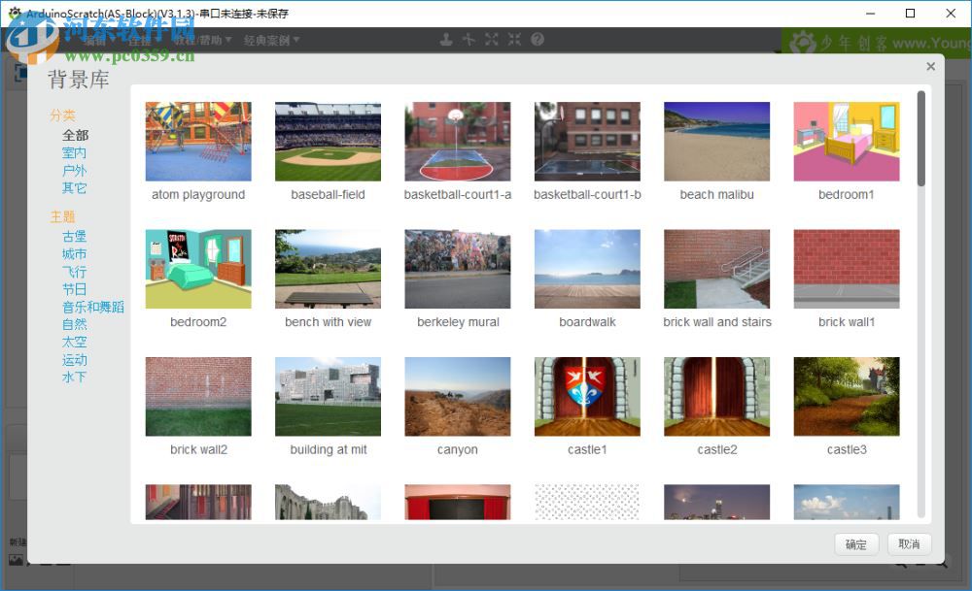The image size is (972, 591).
Task: Click the ArduinoScratch icon in the title bar
Action: coord(14,14)
